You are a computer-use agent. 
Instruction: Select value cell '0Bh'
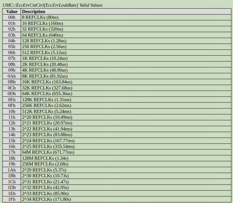(12, 82)
